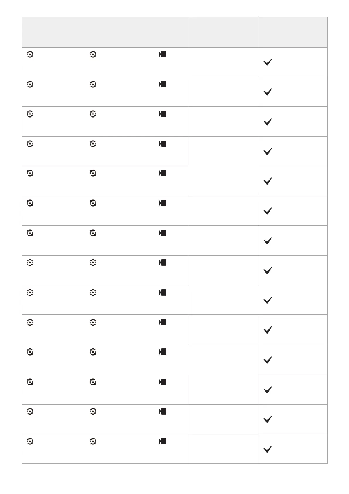The height and width of the screenshot is (494, 349).
Task: Click the memory-card icon in row thirteen
Action: pos(163,411)
